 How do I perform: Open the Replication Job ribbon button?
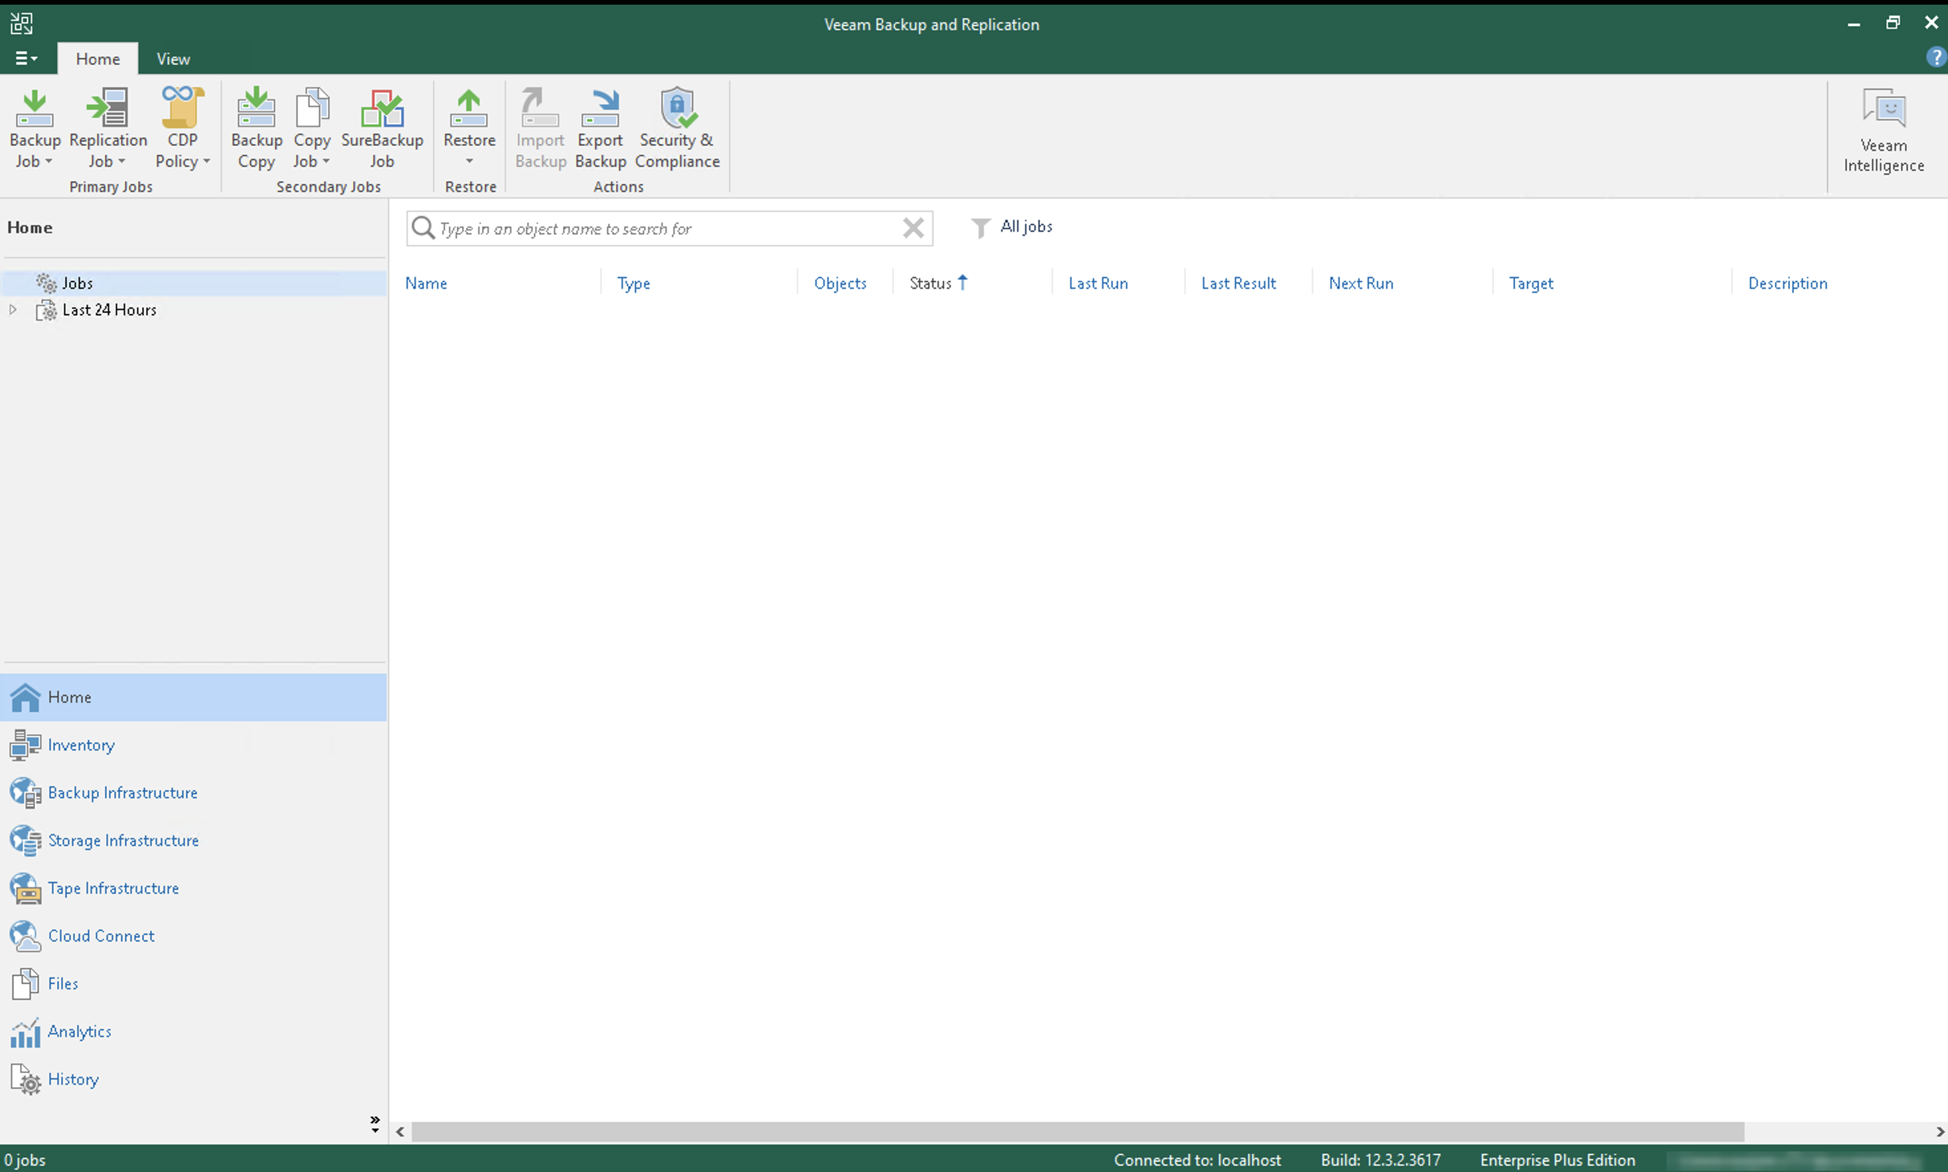point(108,128)
